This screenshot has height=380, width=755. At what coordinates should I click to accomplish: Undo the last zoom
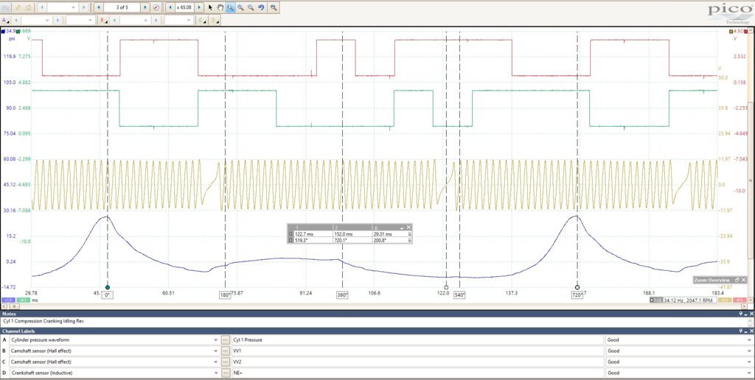pos(262,7)
